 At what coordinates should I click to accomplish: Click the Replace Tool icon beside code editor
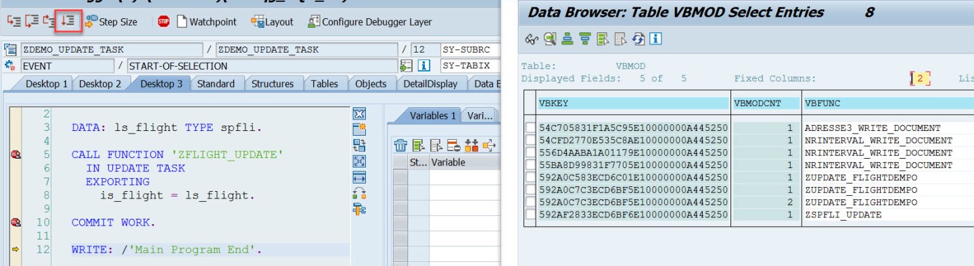tap(359, 145)
